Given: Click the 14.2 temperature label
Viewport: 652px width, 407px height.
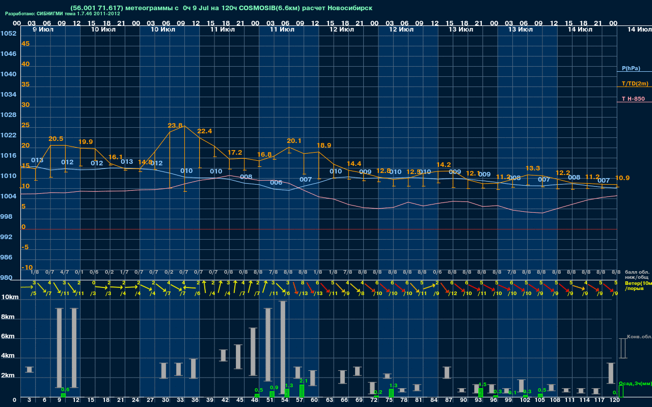Looking at the screenshot, I should click(443, 164).
